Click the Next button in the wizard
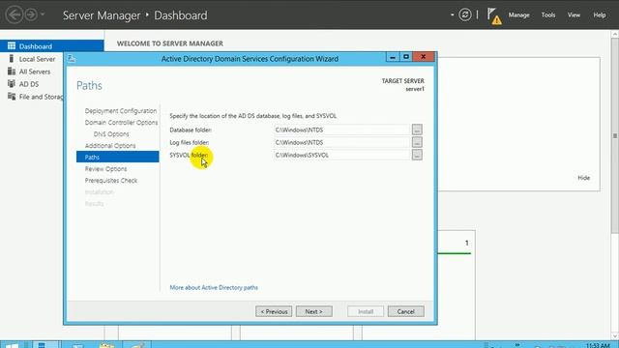This screenshot has width=619, height=348. point(313,311)
